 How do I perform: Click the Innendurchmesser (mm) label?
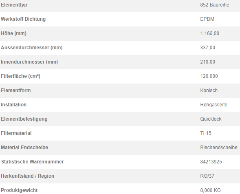(x=29, y=62)
